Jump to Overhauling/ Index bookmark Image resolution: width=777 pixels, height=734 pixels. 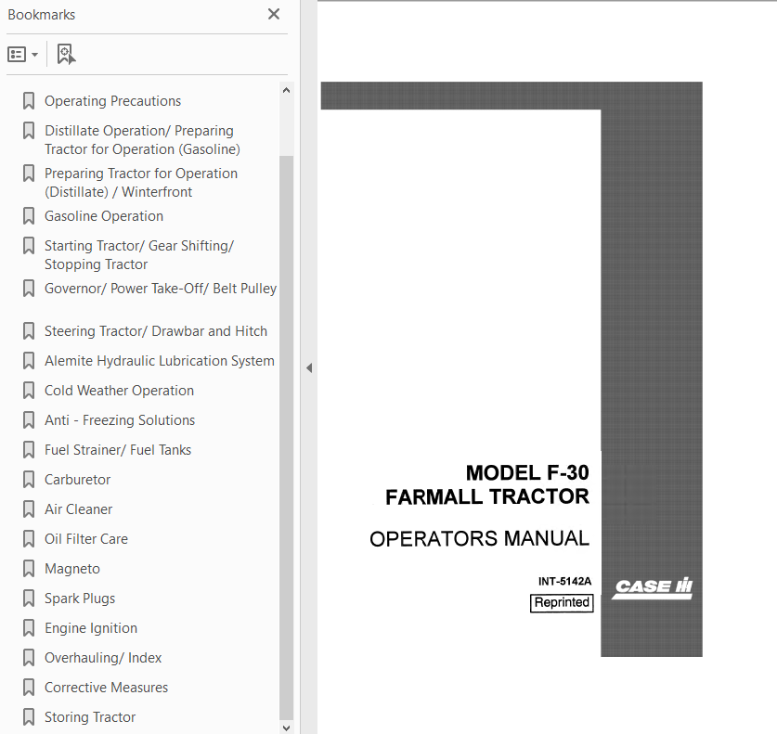pos(103,658)
